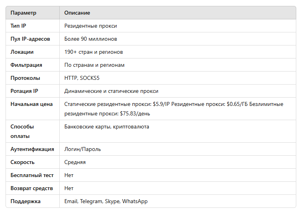
Task: Click the HTTP, SOCKS5 protocols value
Action: pos(82,78)
